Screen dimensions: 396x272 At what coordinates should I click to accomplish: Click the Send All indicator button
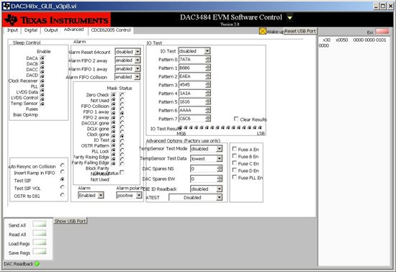(x=40, y=225)
